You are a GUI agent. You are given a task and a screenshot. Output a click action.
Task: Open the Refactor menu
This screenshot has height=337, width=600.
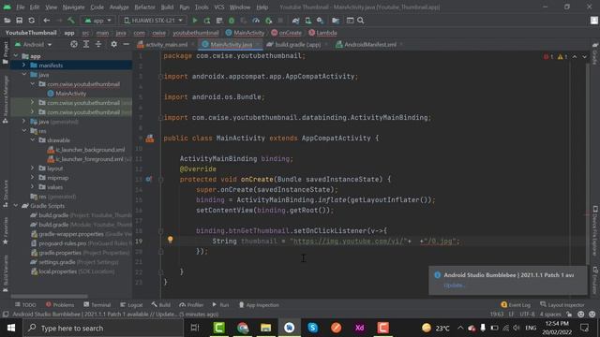pyautogui.click(x=144, y=7)
